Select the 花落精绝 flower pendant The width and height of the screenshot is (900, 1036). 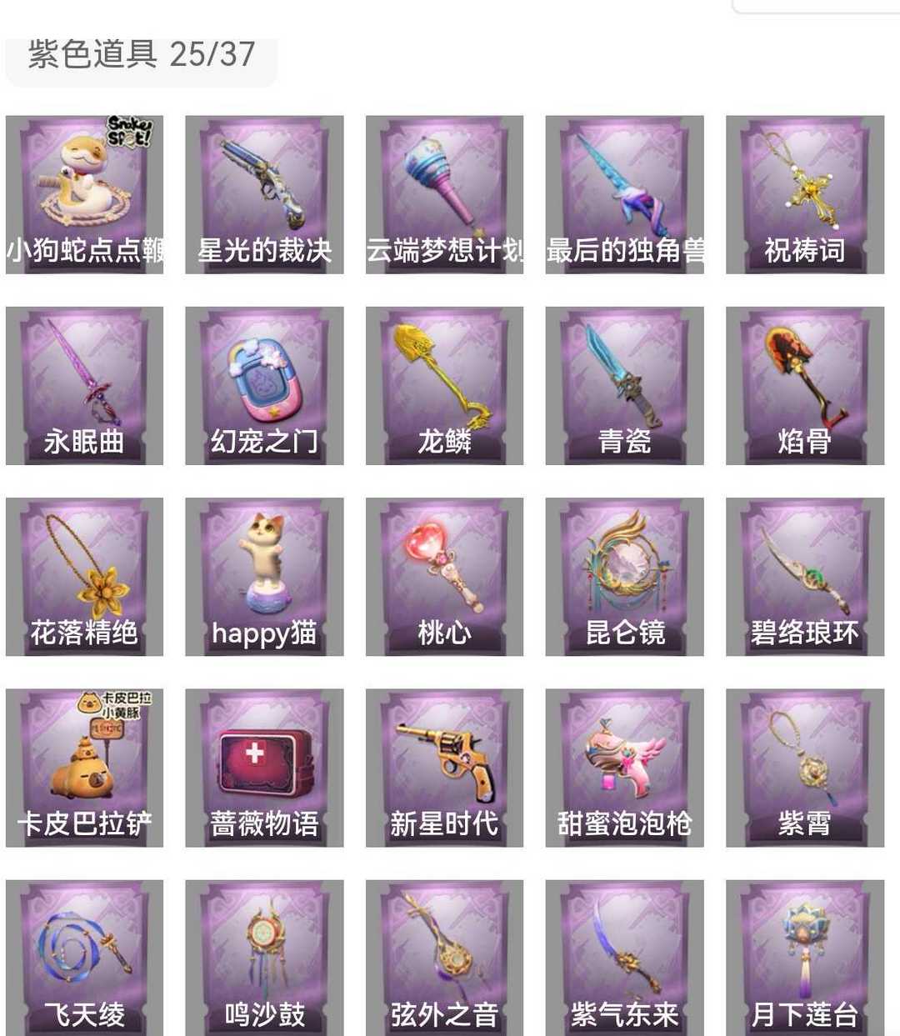pyautogui.click(x=84, y=577)
